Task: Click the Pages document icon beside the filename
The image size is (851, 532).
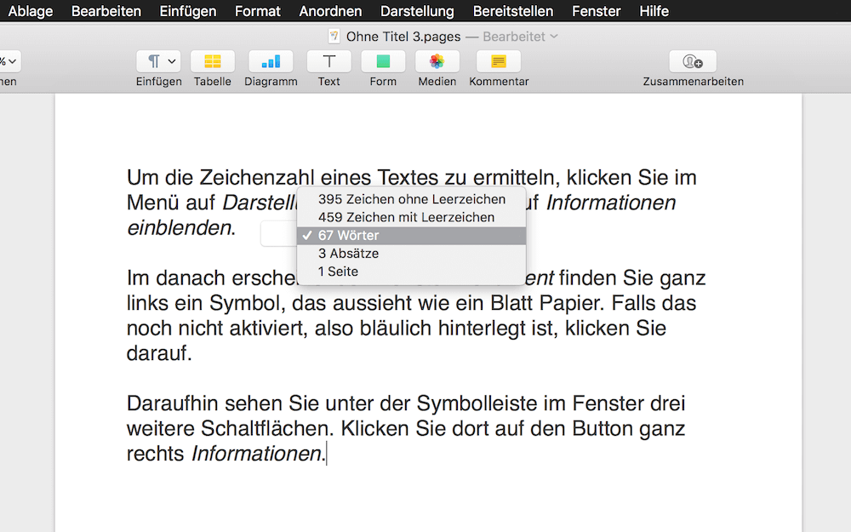Action: coord(334,37)
